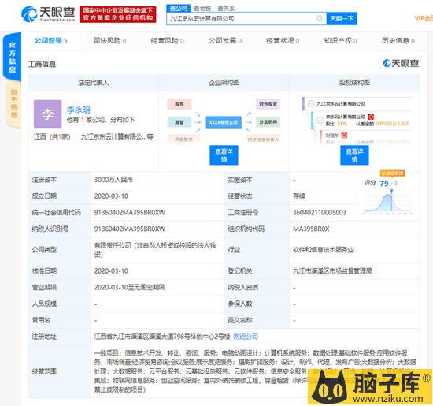
Task: Select the 经营状况 tab
Action: click(283, 41)
